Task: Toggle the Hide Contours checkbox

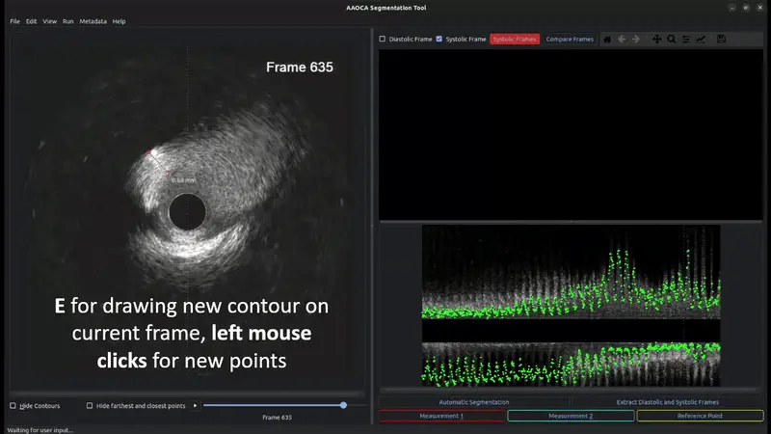Action: tap(13, 406)
